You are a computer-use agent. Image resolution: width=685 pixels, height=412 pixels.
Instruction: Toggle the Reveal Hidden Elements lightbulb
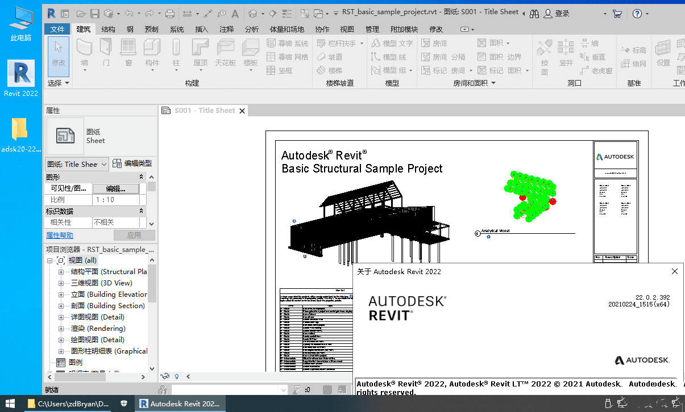(x=177, y=376)
